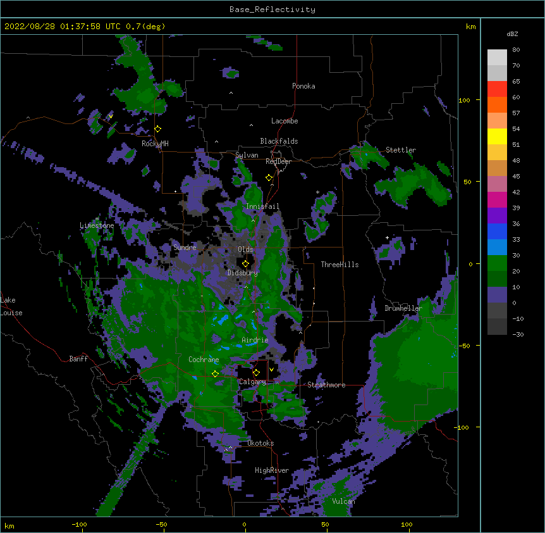Viewport: 545px width, 533px height.
Task: Click the Sylvan label
Action: pos(247,155)
